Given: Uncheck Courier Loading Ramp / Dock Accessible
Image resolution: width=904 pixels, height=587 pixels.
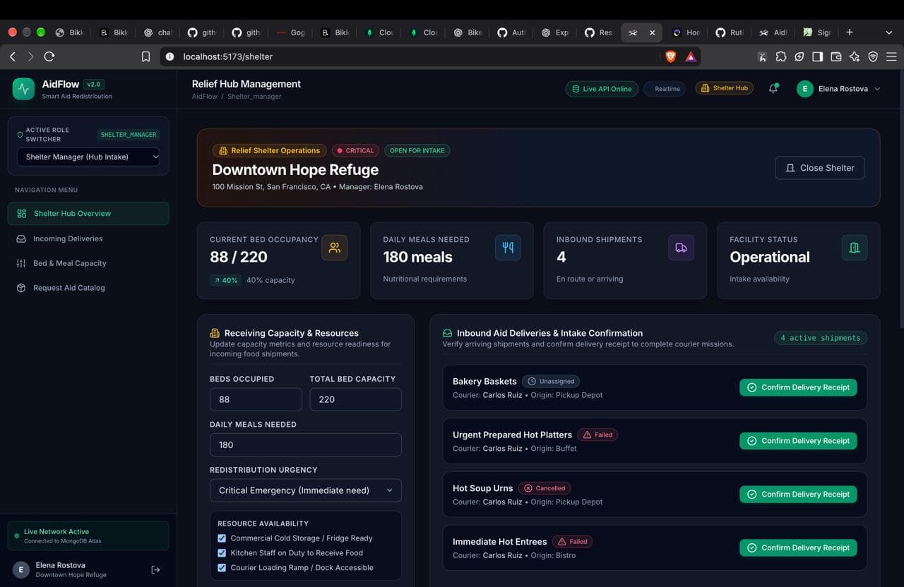Looking at the screenshot, I should 222,568.
